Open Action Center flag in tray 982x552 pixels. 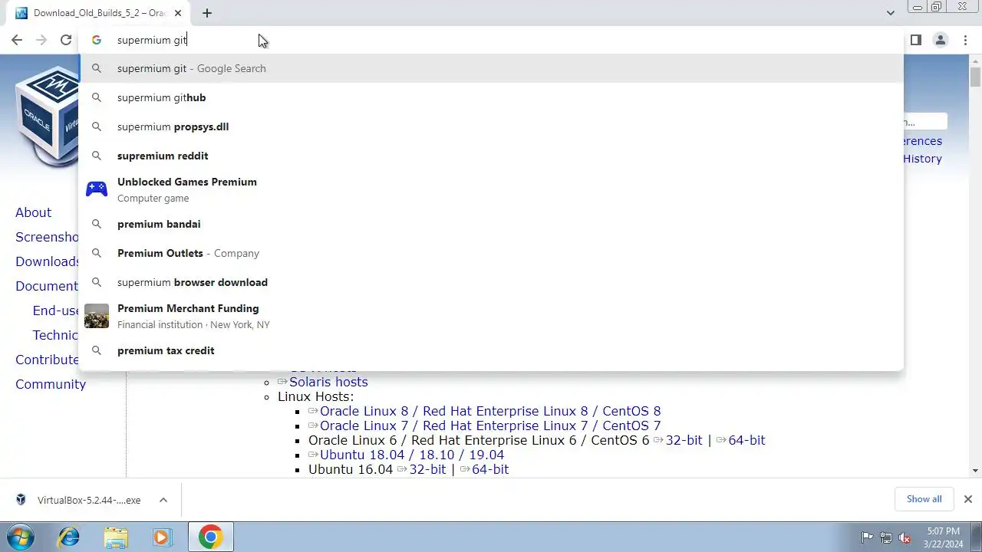tap(867, 537)
